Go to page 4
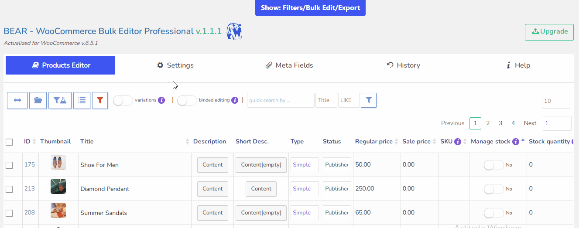 [x=513, y=123]
